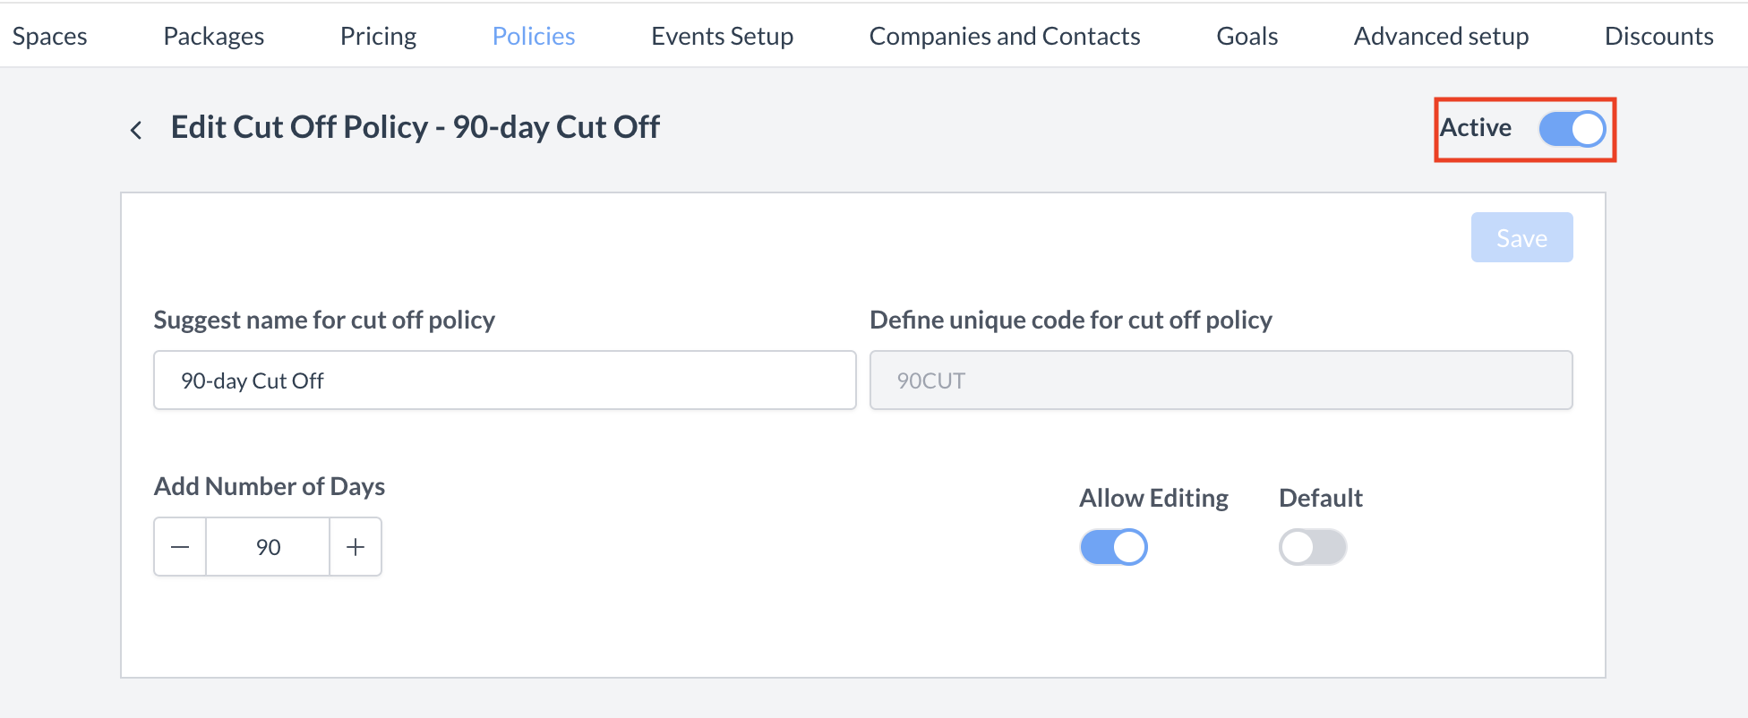Toggle the Active switch off

1569,129
